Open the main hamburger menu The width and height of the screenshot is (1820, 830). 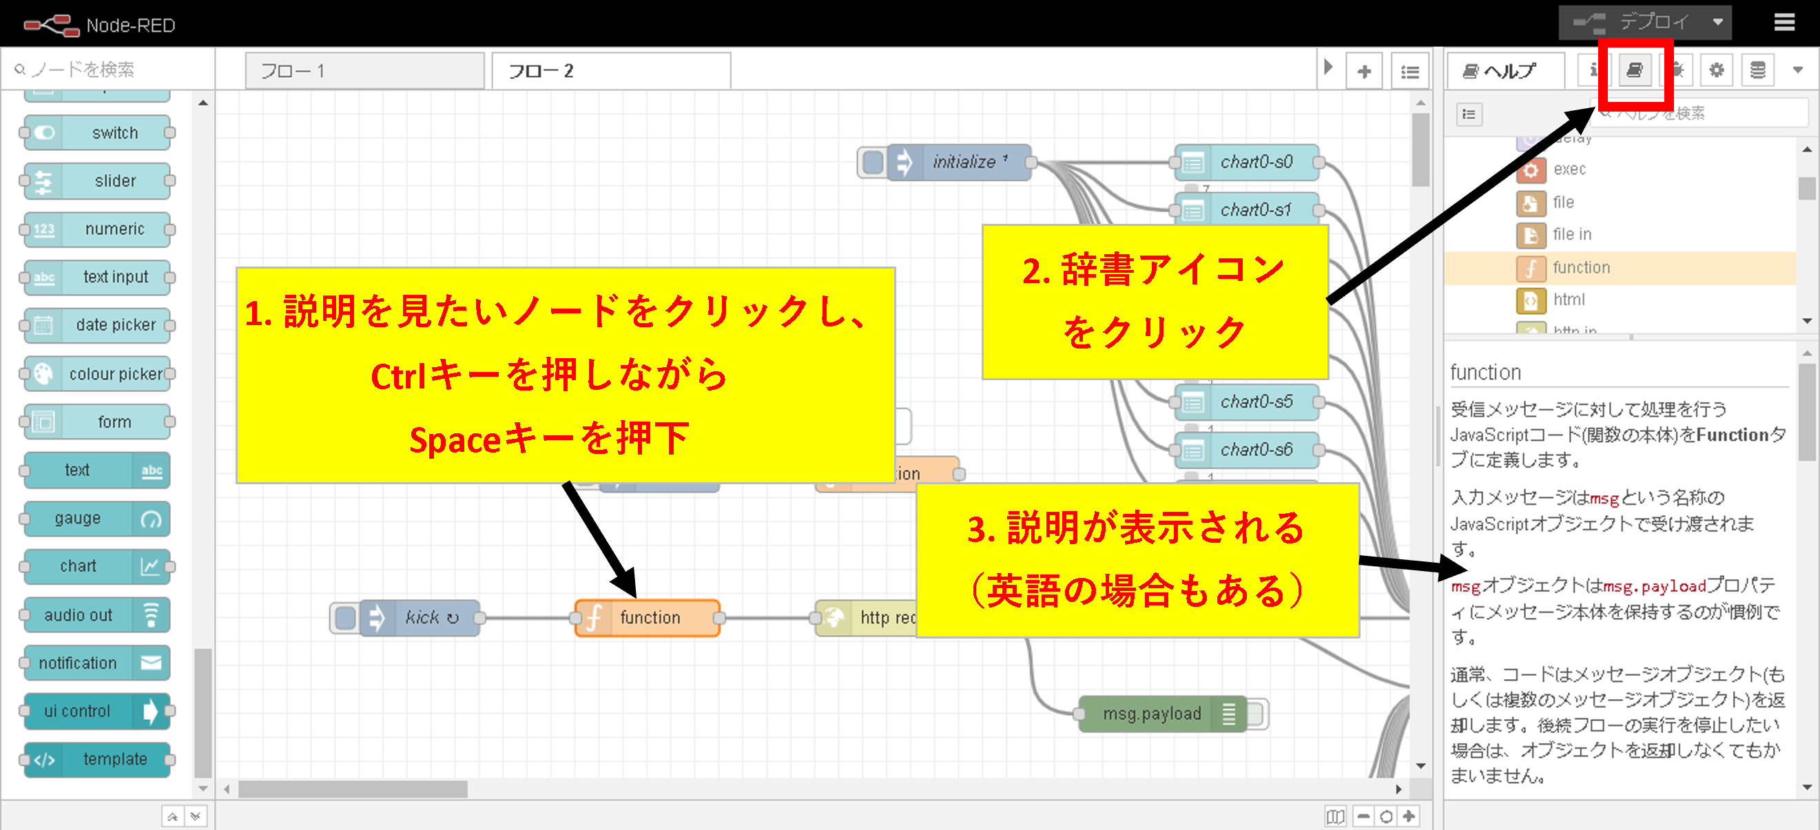[1785, 23]
